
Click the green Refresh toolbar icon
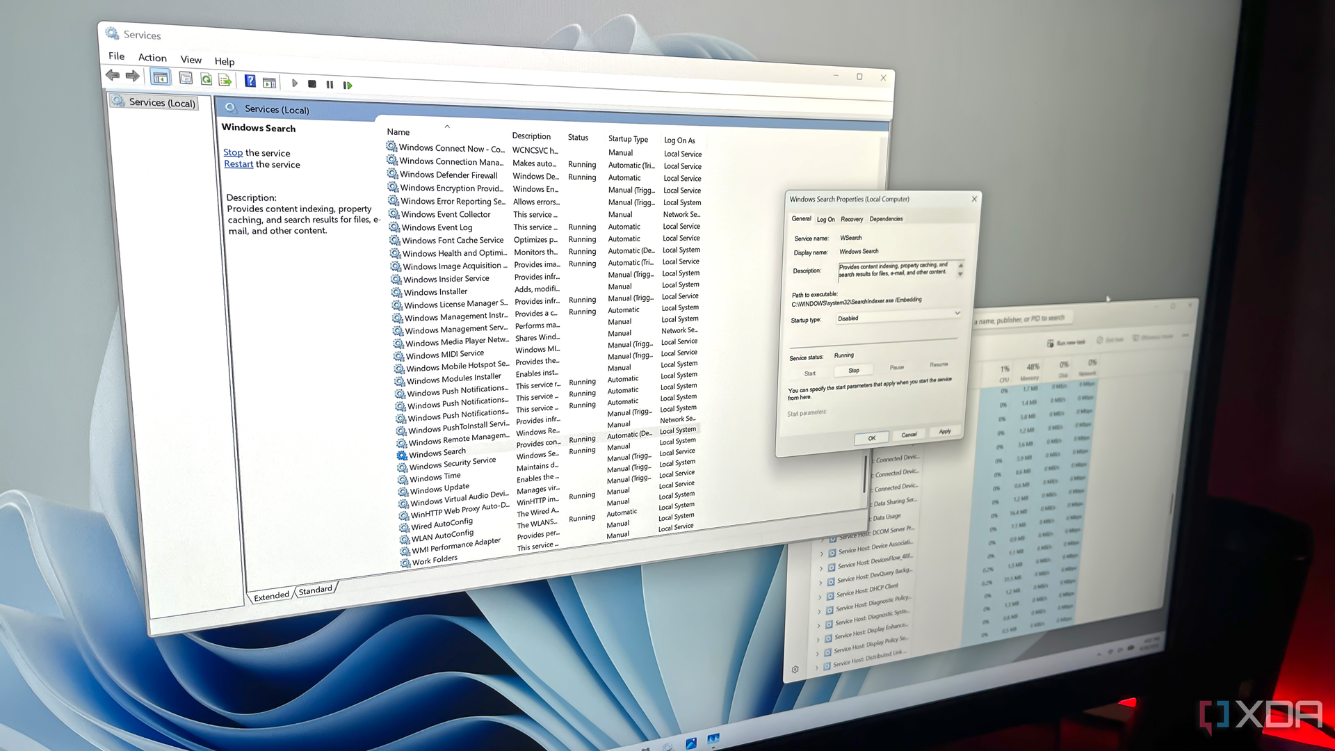tap(206, 79)
